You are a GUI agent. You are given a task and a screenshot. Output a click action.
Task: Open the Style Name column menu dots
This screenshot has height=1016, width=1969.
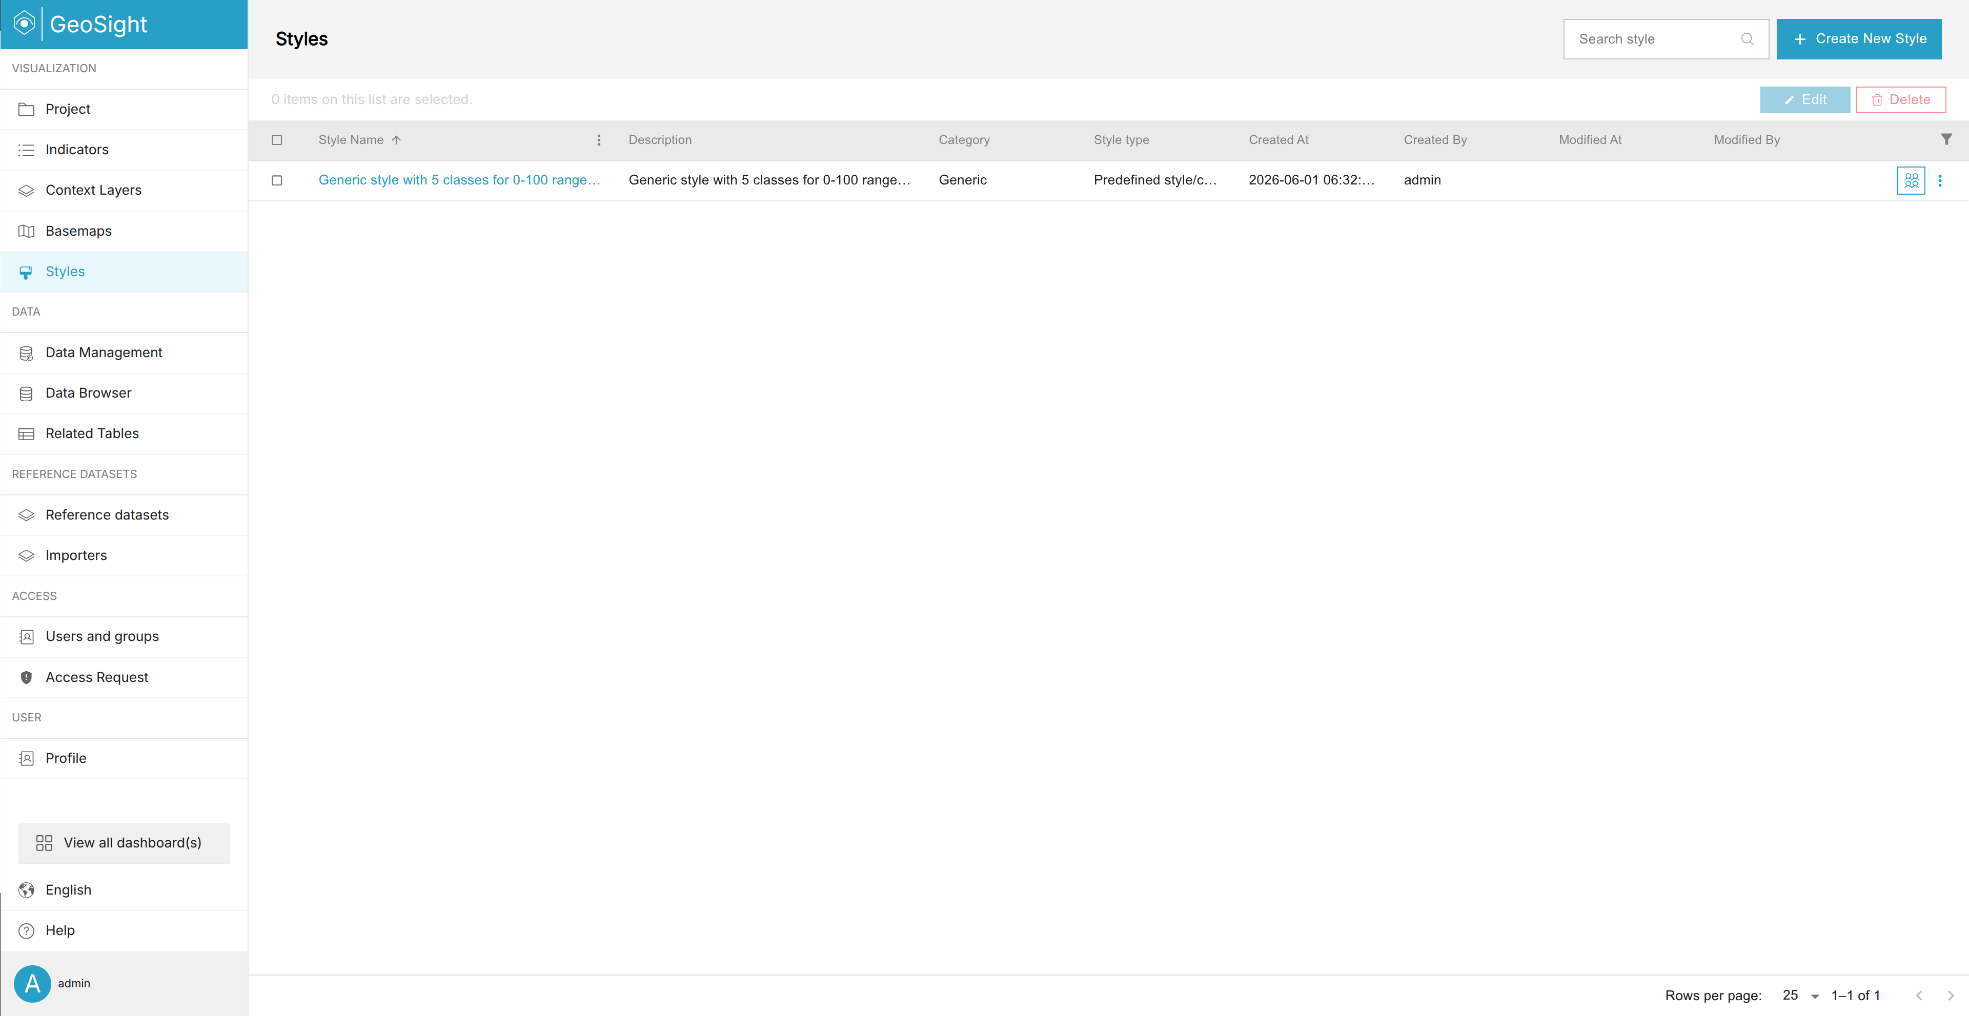599,140
